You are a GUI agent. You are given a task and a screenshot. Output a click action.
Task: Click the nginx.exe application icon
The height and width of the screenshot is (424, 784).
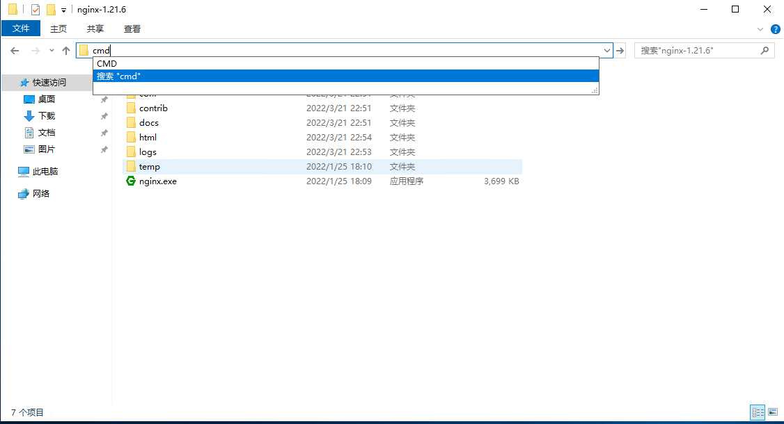131,181
